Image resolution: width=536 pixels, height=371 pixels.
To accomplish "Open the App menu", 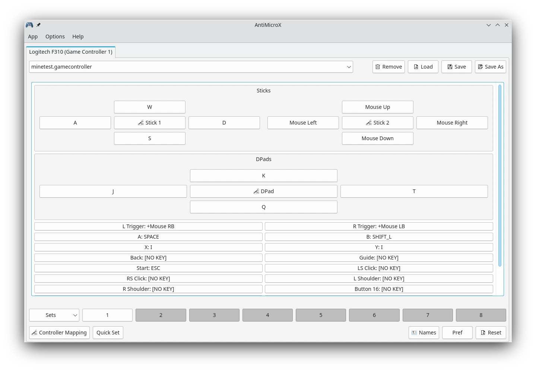I will click(33, 37).
